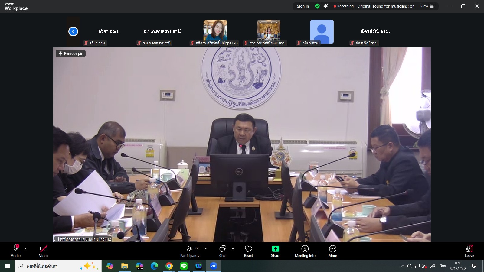484x272 pixels.
Task: Click the green Share screen icon
Action: click(x=275, y=249)
